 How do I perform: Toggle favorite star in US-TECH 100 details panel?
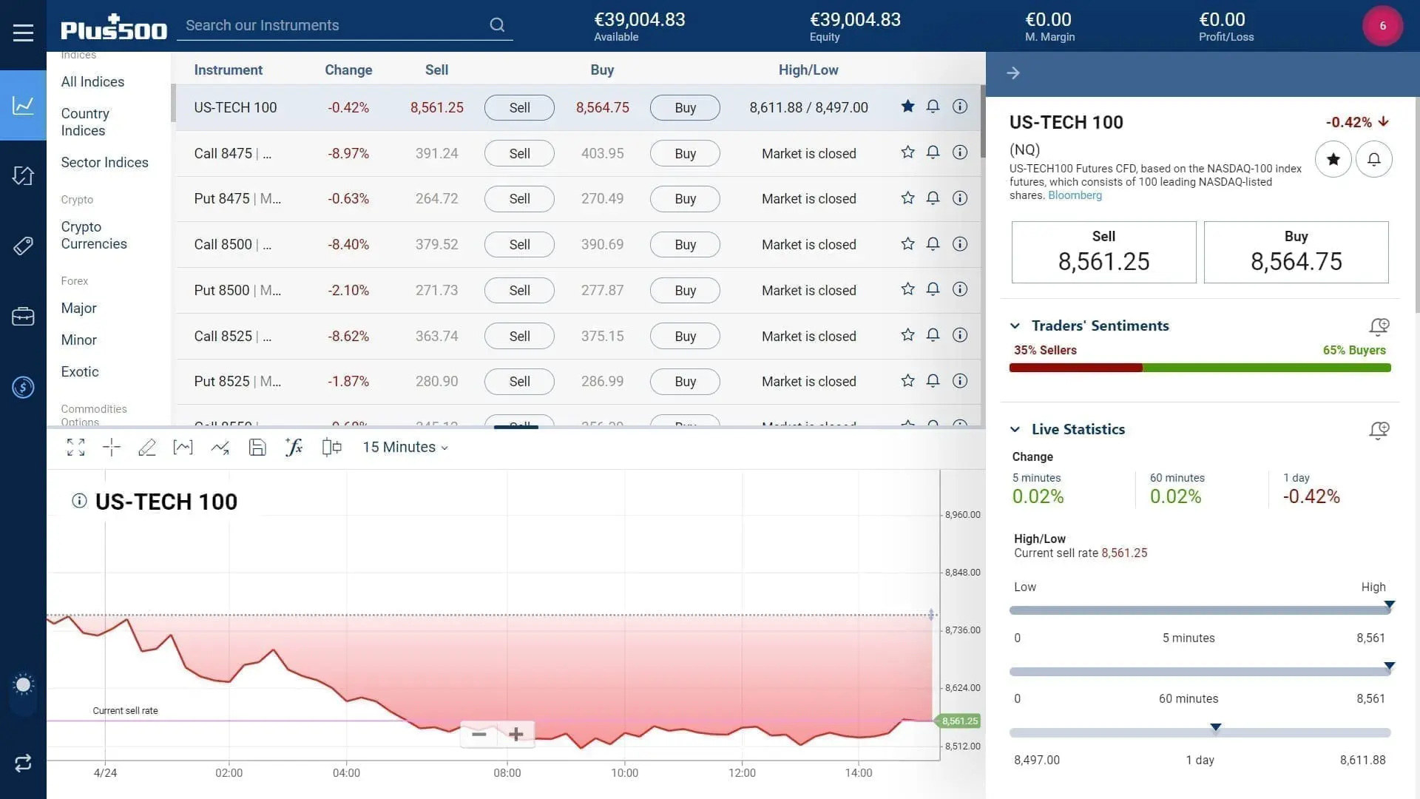[1333, 159]
